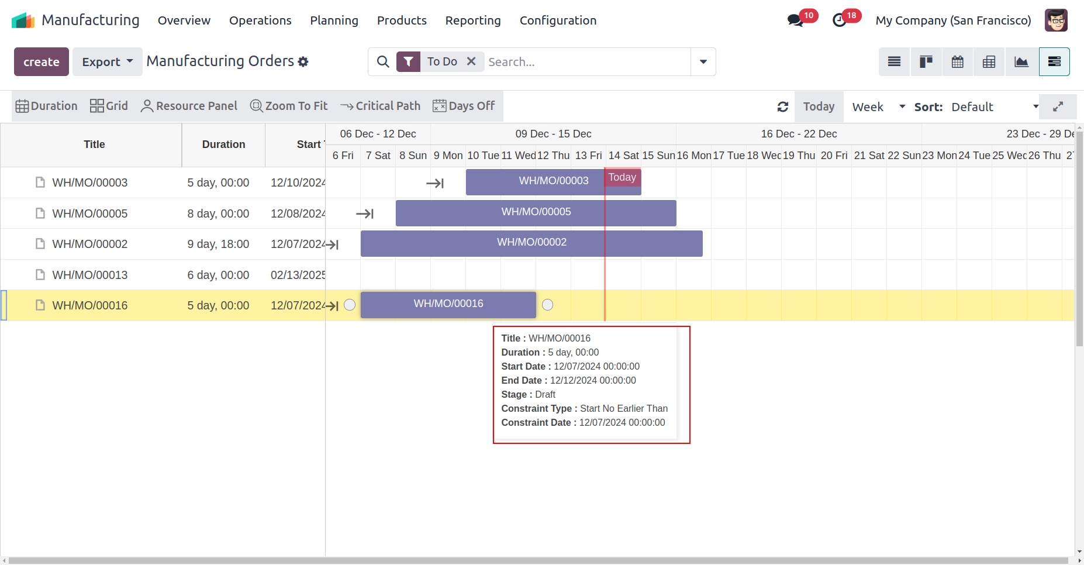Switch to list view icon
The width and height of the screenshot is (1084, 565).
(894, 62)
